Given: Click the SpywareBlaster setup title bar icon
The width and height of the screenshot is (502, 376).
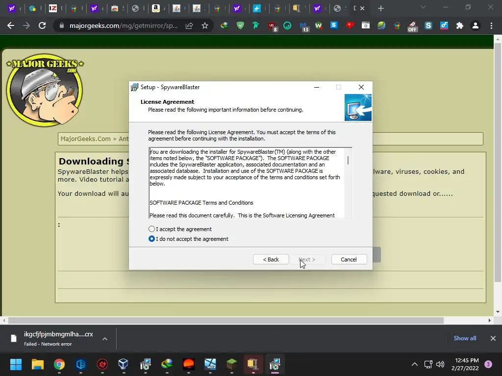Looking at the screenshot, I should point(134,87).
